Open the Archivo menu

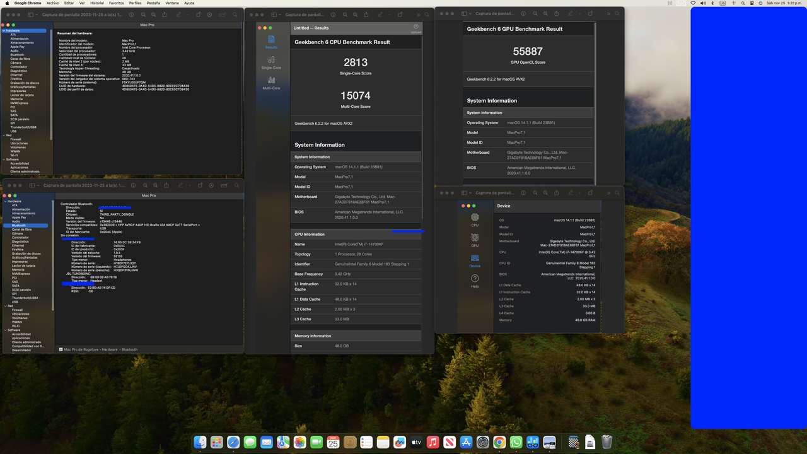[52, 3]
